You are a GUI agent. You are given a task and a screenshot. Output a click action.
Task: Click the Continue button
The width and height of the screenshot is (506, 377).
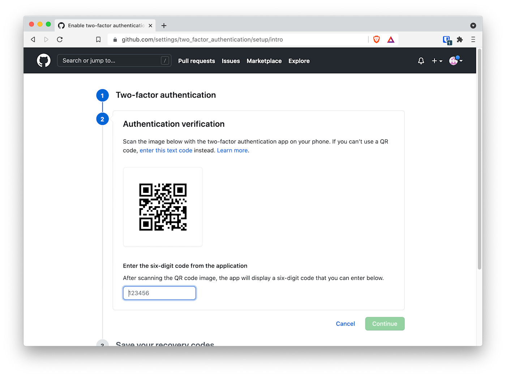(385, 324)
